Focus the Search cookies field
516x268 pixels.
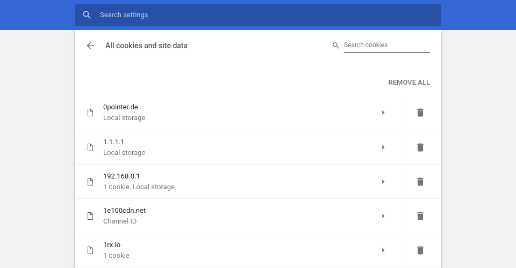tap(386, 45)
